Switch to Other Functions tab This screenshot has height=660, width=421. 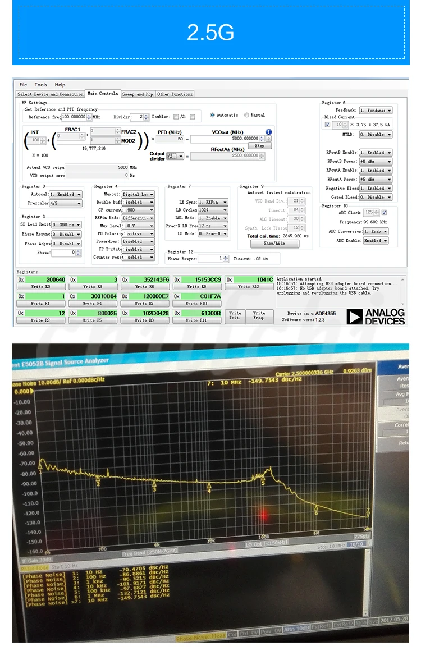point(175,94)
